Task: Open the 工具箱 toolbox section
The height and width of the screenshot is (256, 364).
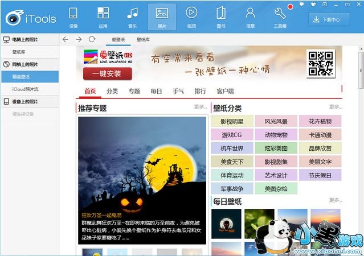Action: pyautogui.click(x=280, y=18)
